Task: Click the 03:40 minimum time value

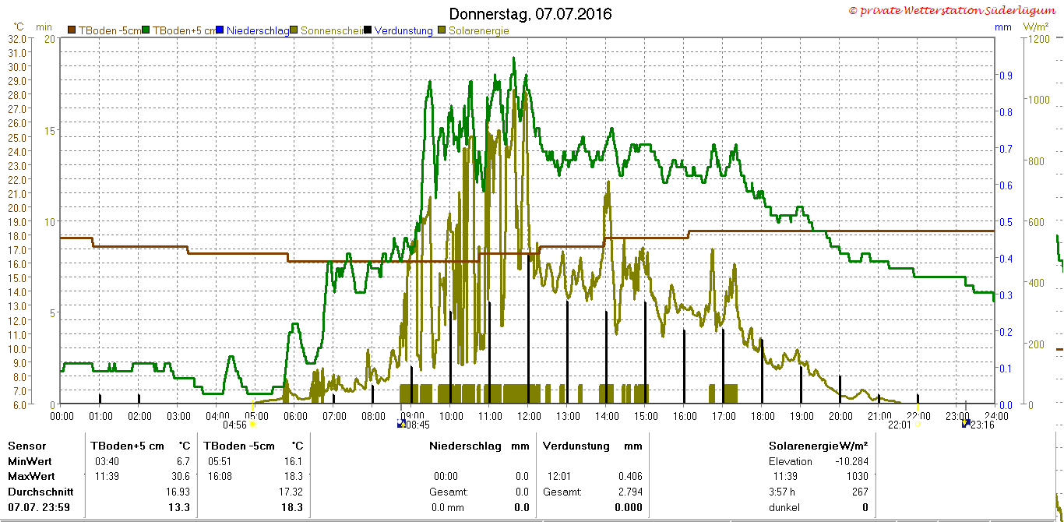Action: [x=107, y=461]
